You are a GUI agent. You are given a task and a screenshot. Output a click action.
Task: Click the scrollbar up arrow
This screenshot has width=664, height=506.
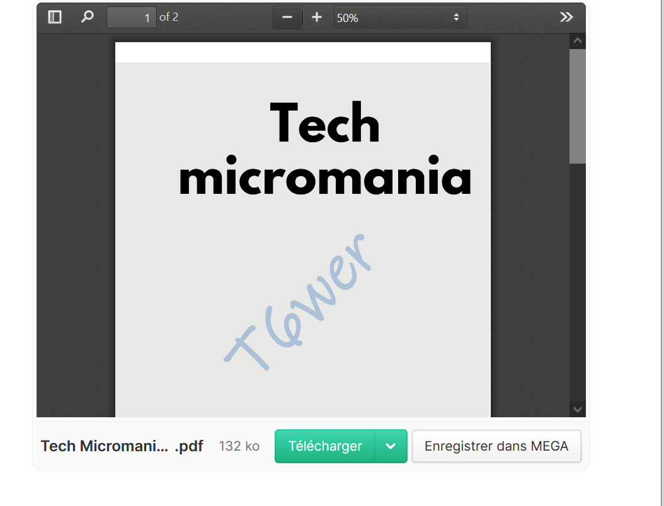[x=577, y=41]
